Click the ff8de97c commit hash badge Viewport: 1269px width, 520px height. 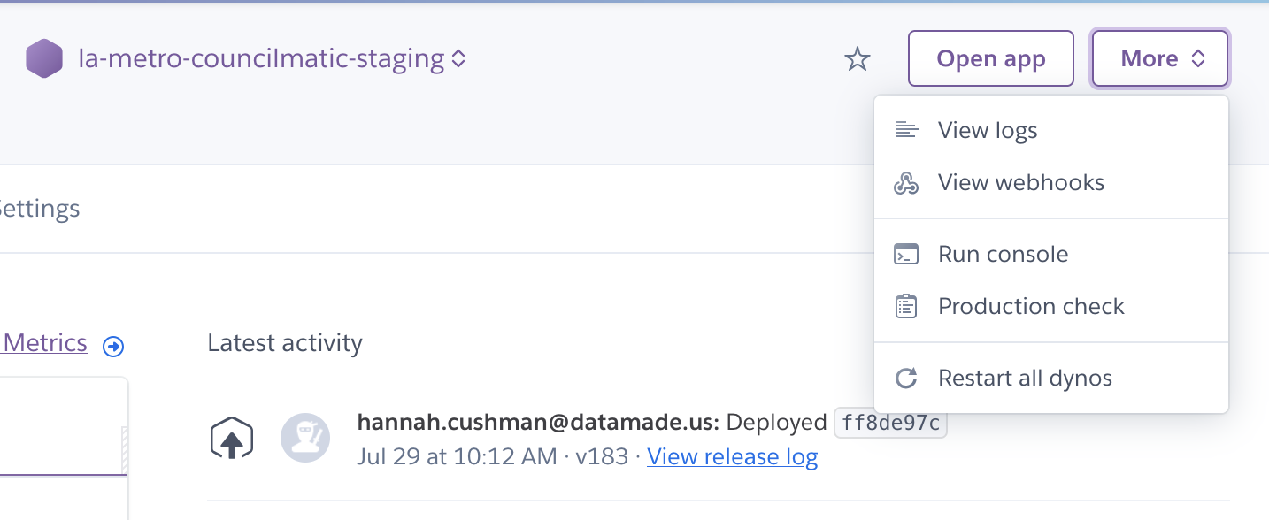[x=890, y=423]
